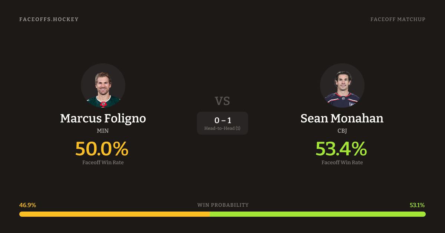445x233 pixels.
Task: Click the yellow segment of win probability bar
Action: [114, 214]
